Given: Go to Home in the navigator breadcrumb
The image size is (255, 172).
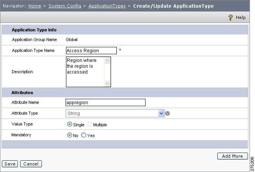Looking at the screenshot, I should coord(35,6).
